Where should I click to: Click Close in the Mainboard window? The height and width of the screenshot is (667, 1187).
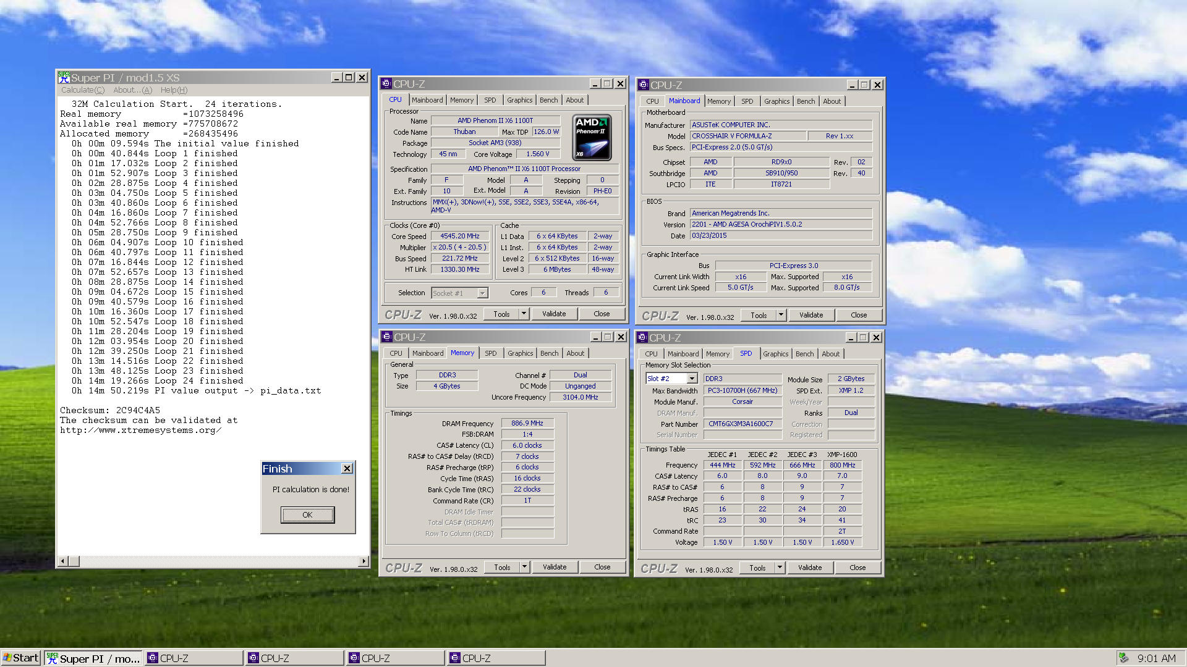click(x=859, y=315)
